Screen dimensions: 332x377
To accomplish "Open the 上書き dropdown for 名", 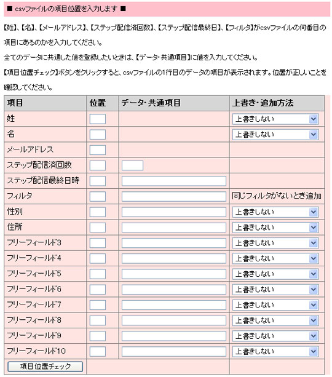I will (275, 135).
